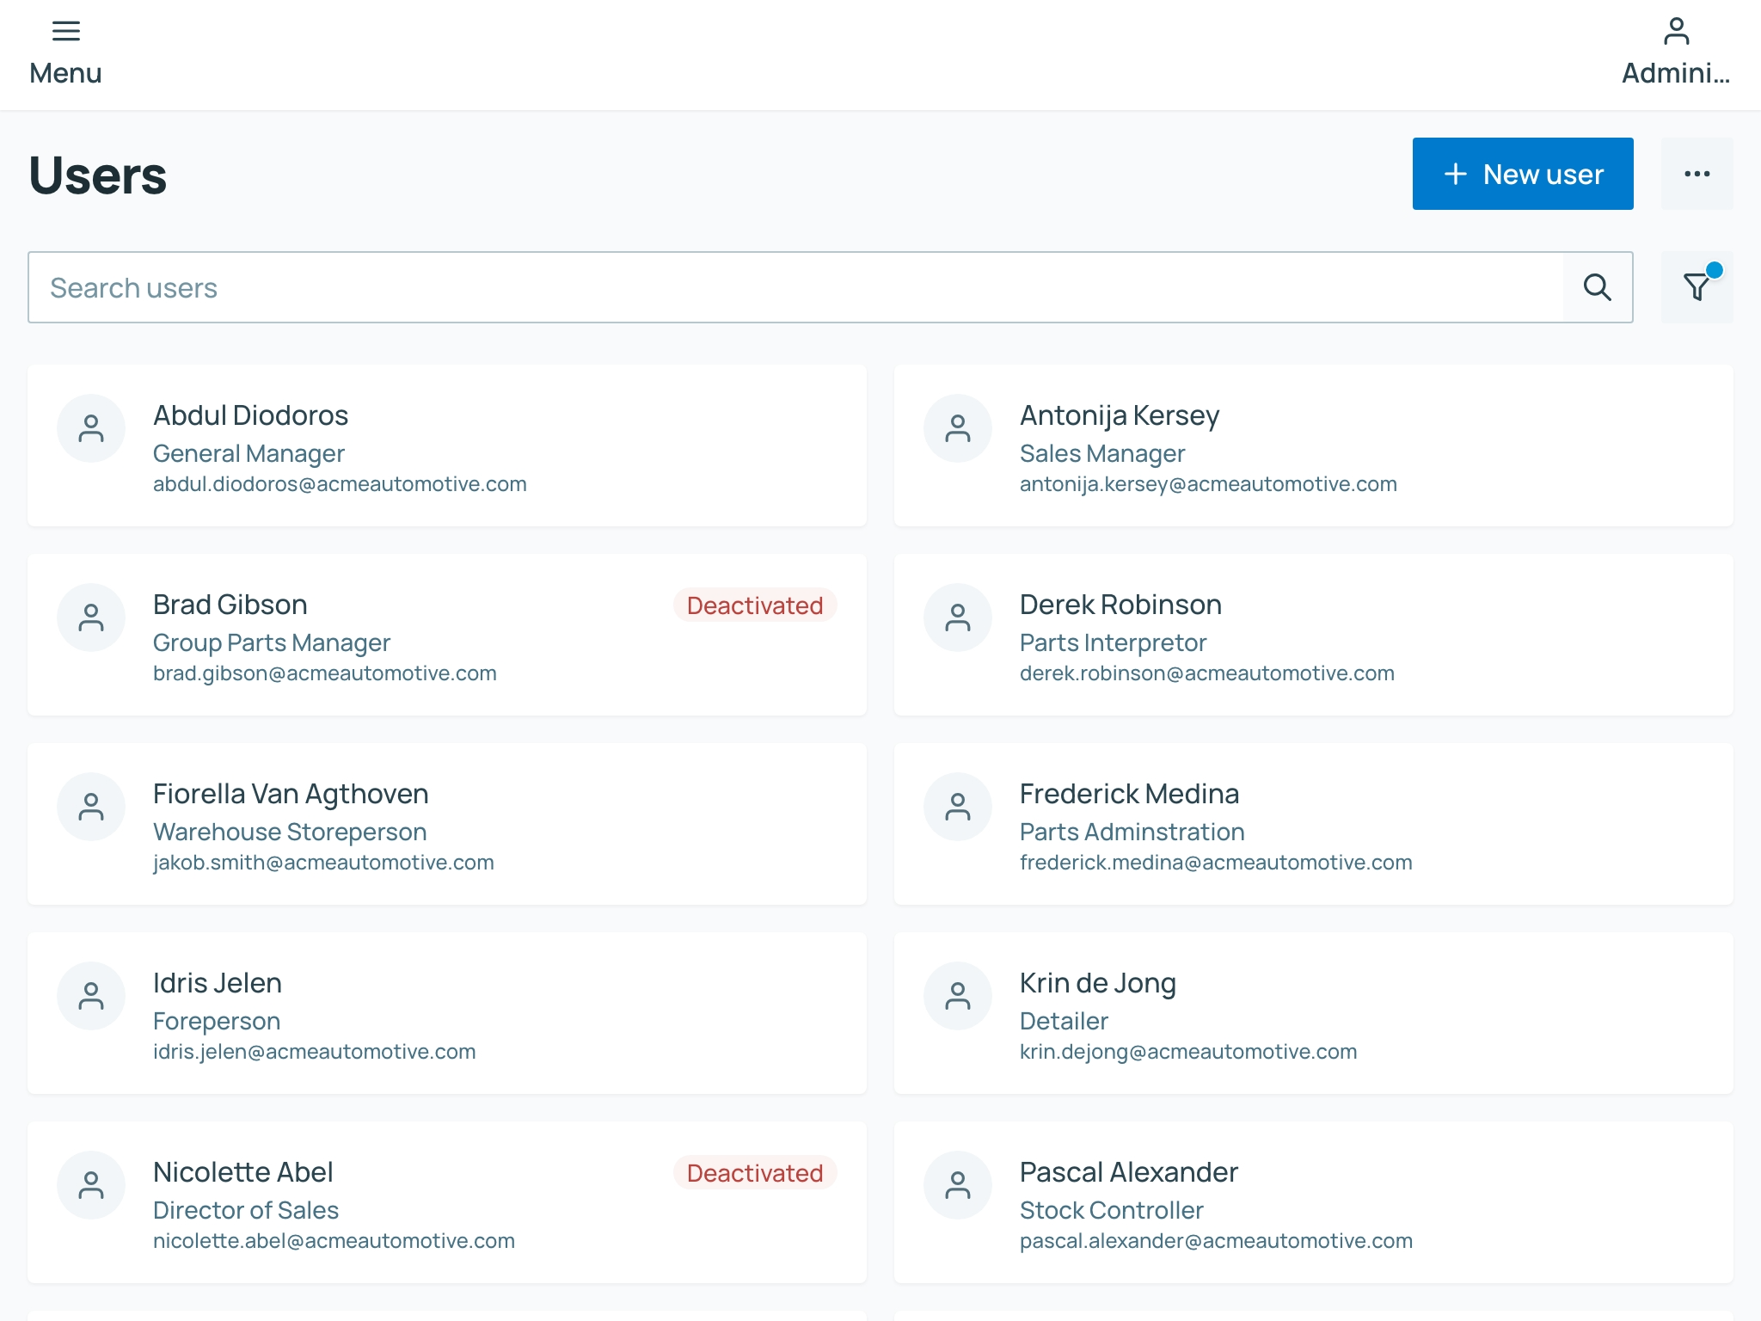Click Antonija Kersey avatar icon
The image size is (1761, 1321).
pyautogui.click(x=958, y=428)
